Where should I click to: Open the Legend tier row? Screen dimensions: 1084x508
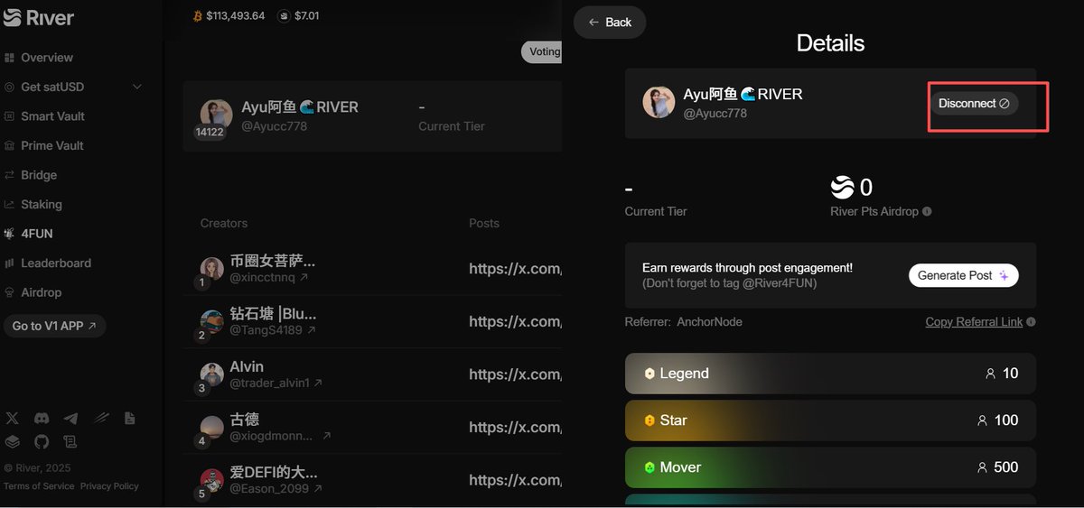click(830, 374)
